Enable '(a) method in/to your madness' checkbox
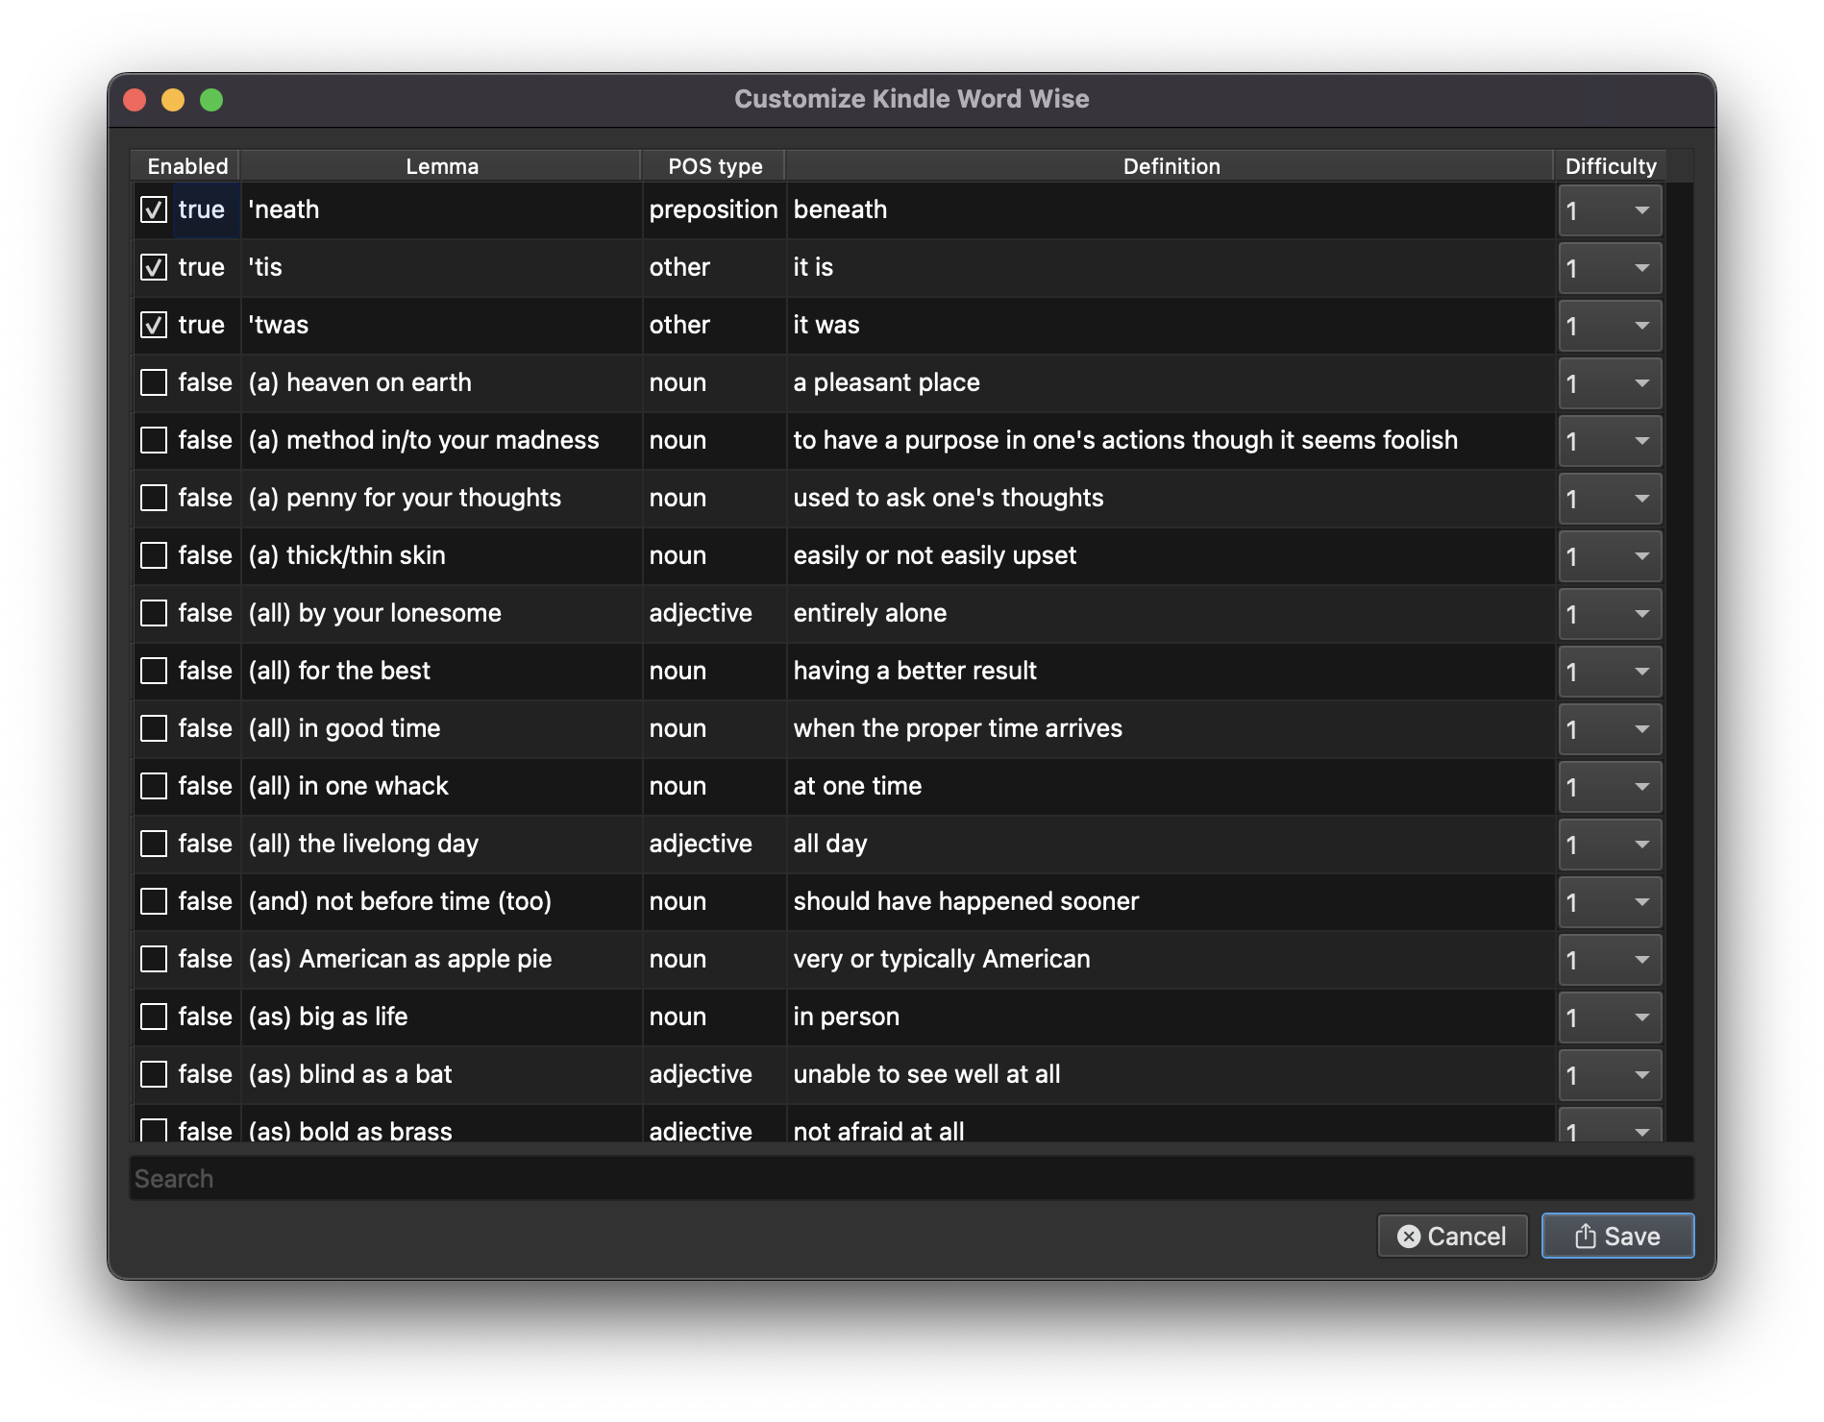1824x1422 pixels. tap(154, 440)
